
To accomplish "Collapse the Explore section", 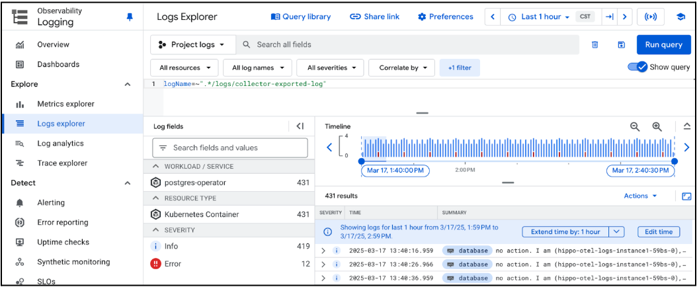I will pos(128,85).
